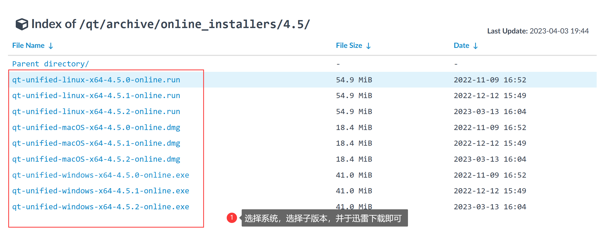Click date 2022-11-09 16:52 in windows 4.5.0 row
The image size is (598, 242).
(x=490, y=175)
